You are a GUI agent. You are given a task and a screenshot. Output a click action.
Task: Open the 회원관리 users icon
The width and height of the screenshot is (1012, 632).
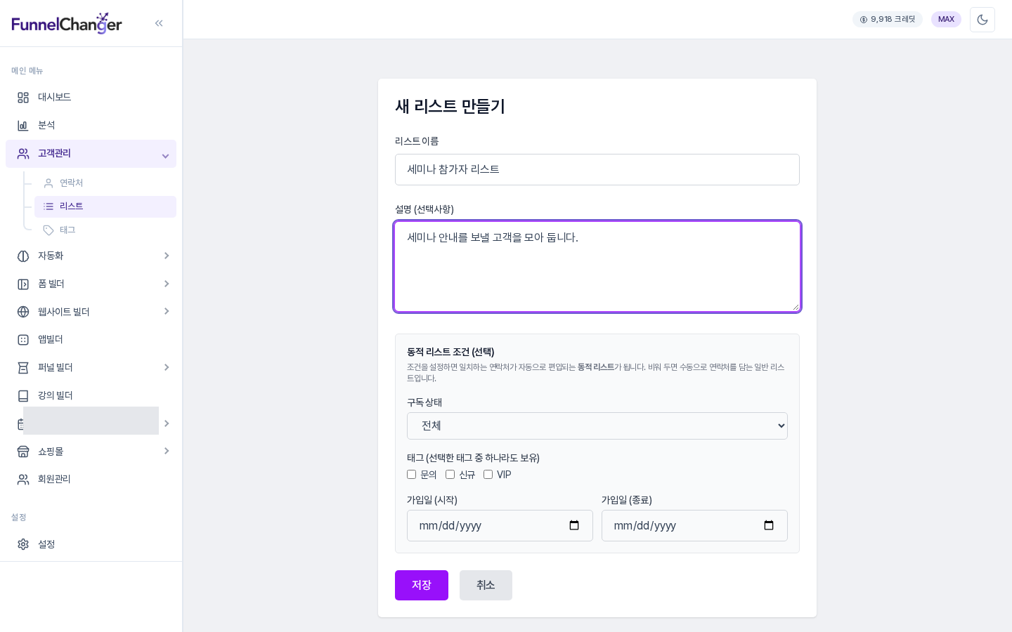click(x=23, y=480)
